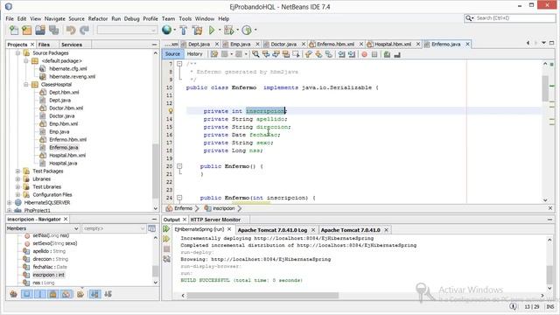Click the New File toolbar icon
The image size is (560, 315).
[14, 31]
